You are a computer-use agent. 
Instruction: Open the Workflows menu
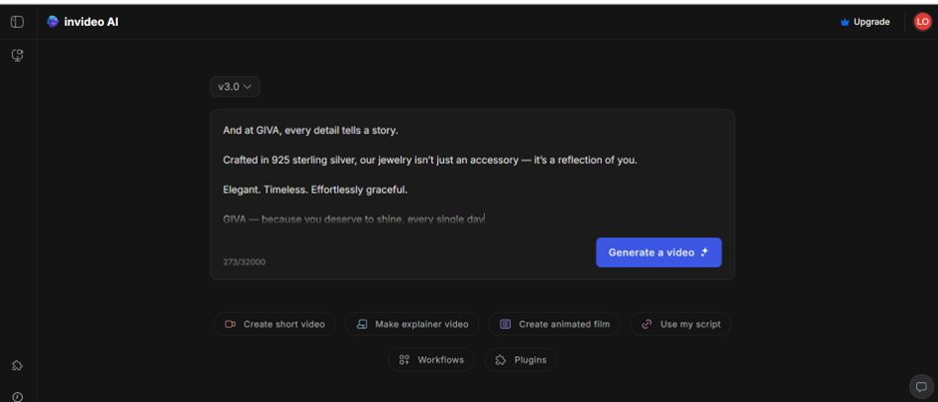[x=431, y=359]
